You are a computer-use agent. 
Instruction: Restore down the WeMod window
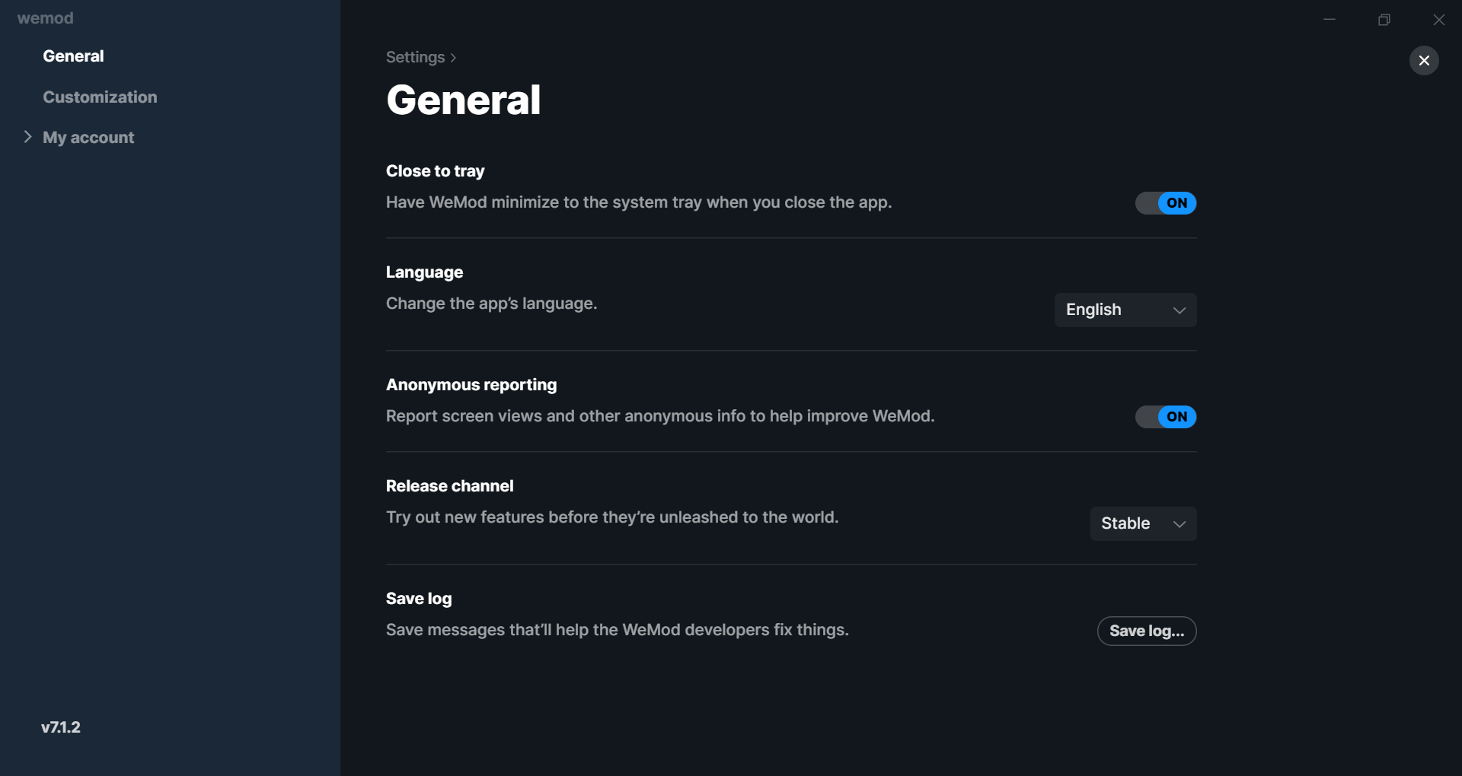point(1384,19)
